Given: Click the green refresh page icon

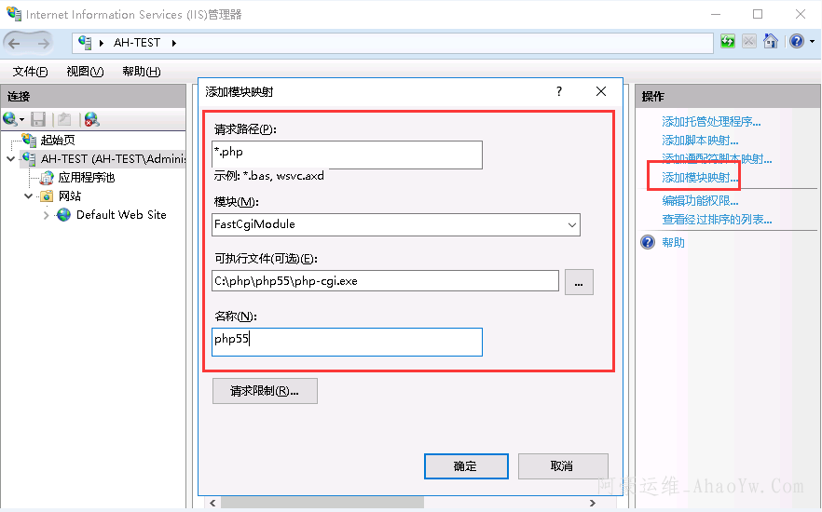Looking at the screenshot, I should point(727,42).
